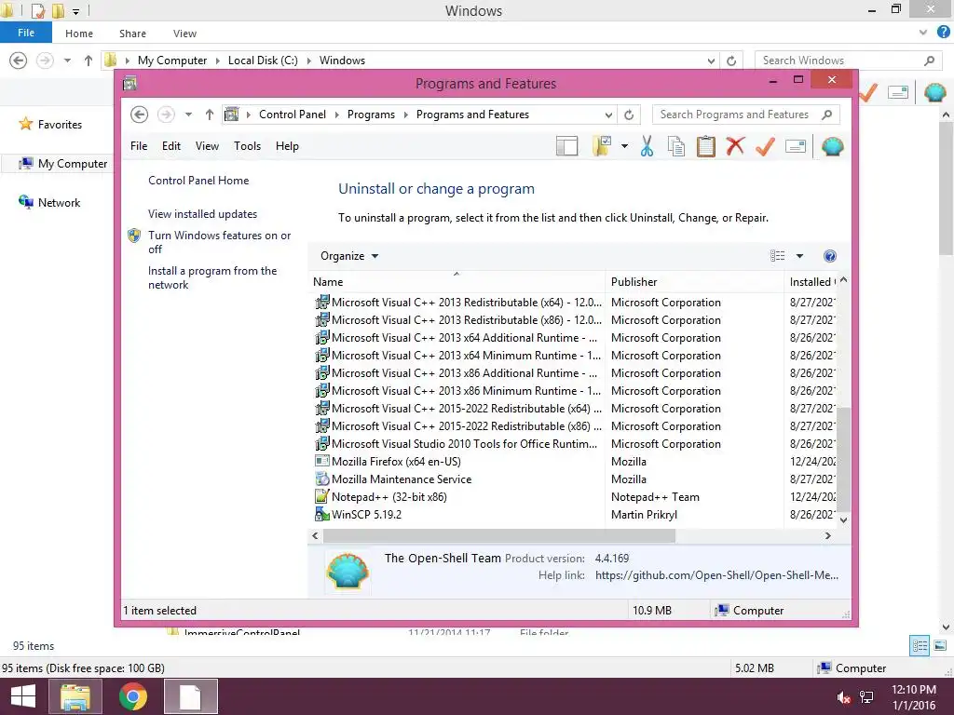Expand the Control Panel breadcrumb arrow
Viewport: 954px width, 715px height.
(337, 115)
